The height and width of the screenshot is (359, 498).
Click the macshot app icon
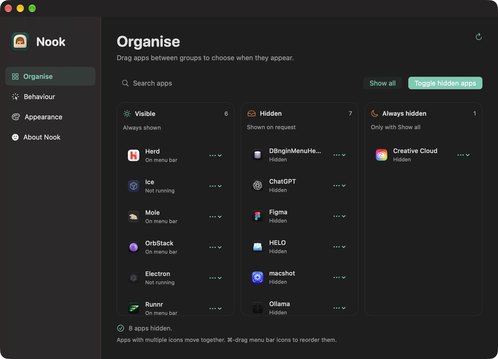pos(258,277)
